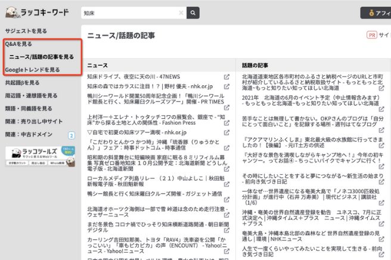Open the 沖縄・奄美の世界自然遺産登録を勧告 article
Viewport: 391px width, 260px height.
pos(312,218)
